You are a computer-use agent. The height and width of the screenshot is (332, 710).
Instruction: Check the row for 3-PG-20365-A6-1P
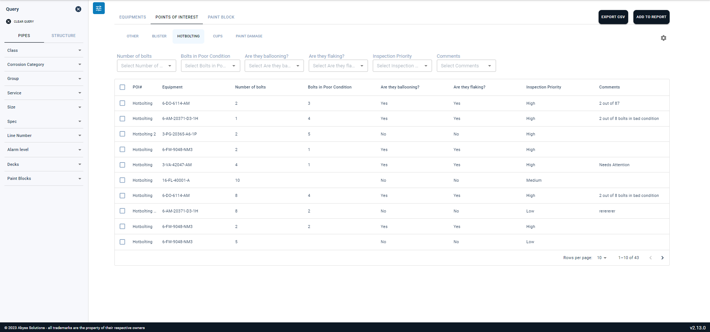pyautogui.click(x=123, y=134)
